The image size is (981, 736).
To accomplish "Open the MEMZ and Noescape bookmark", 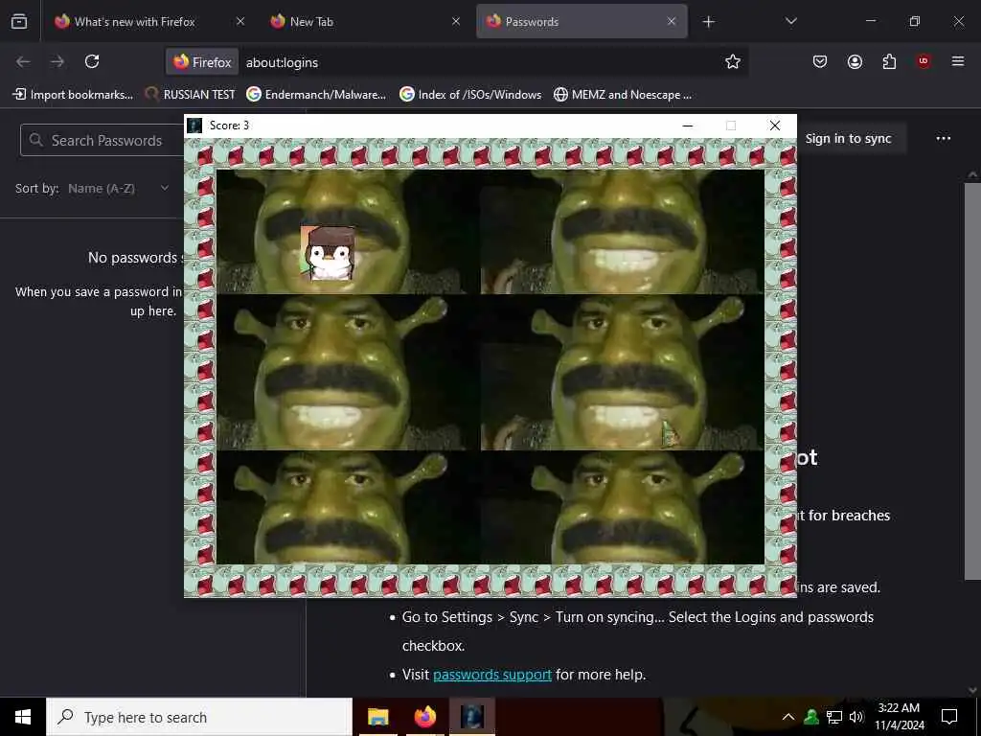I will point(623,95).
